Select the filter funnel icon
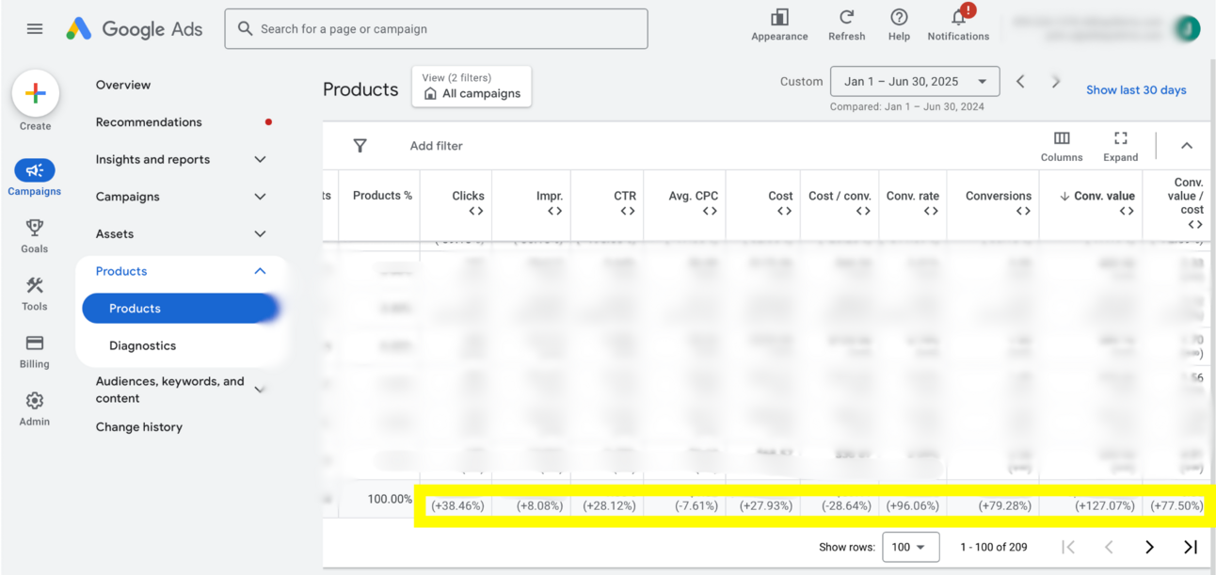 point(360,146)
